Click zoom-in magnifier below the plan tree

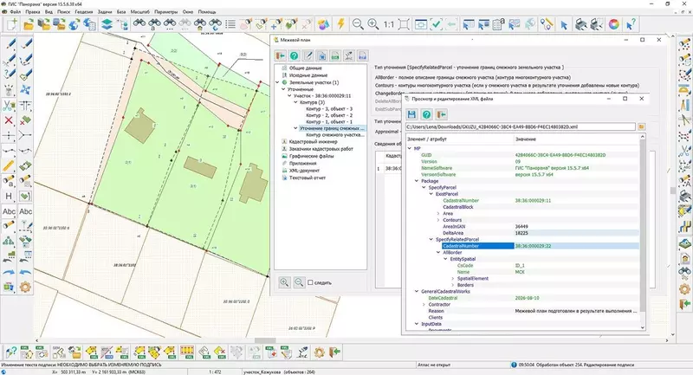pos(284,282)
